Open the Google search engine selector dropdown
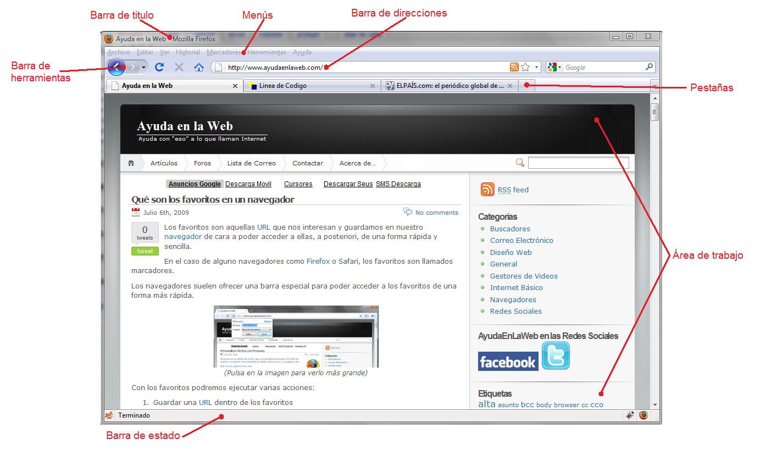760x450 pixels. click(554, 67)
